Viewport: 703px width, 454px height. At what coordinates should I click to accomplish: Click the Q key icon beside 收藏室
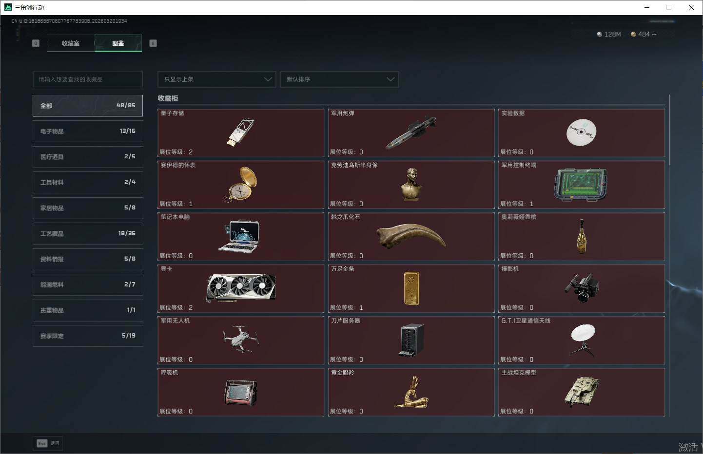tap(36, 43)
